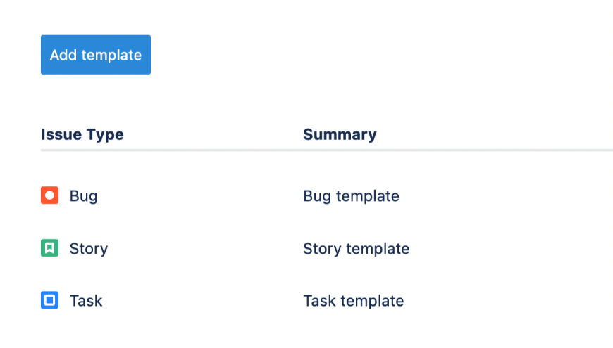Select the blue Task square icon
The image size is (613, 348).
pos(49,300)
